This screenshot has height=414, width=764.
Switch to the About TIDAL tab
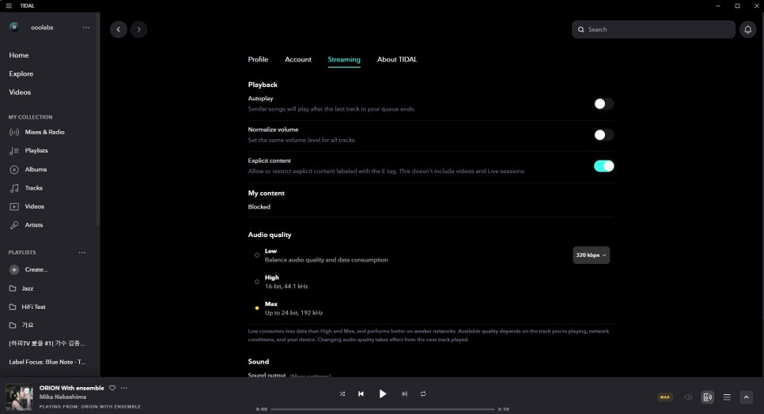397,59
